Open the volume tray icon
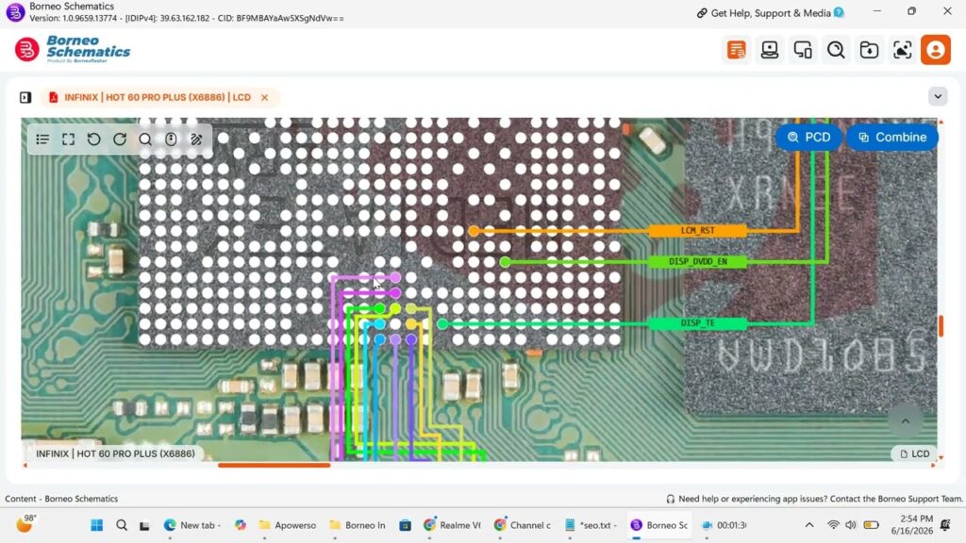The image size is (966, 543). (x=851, y=525)
